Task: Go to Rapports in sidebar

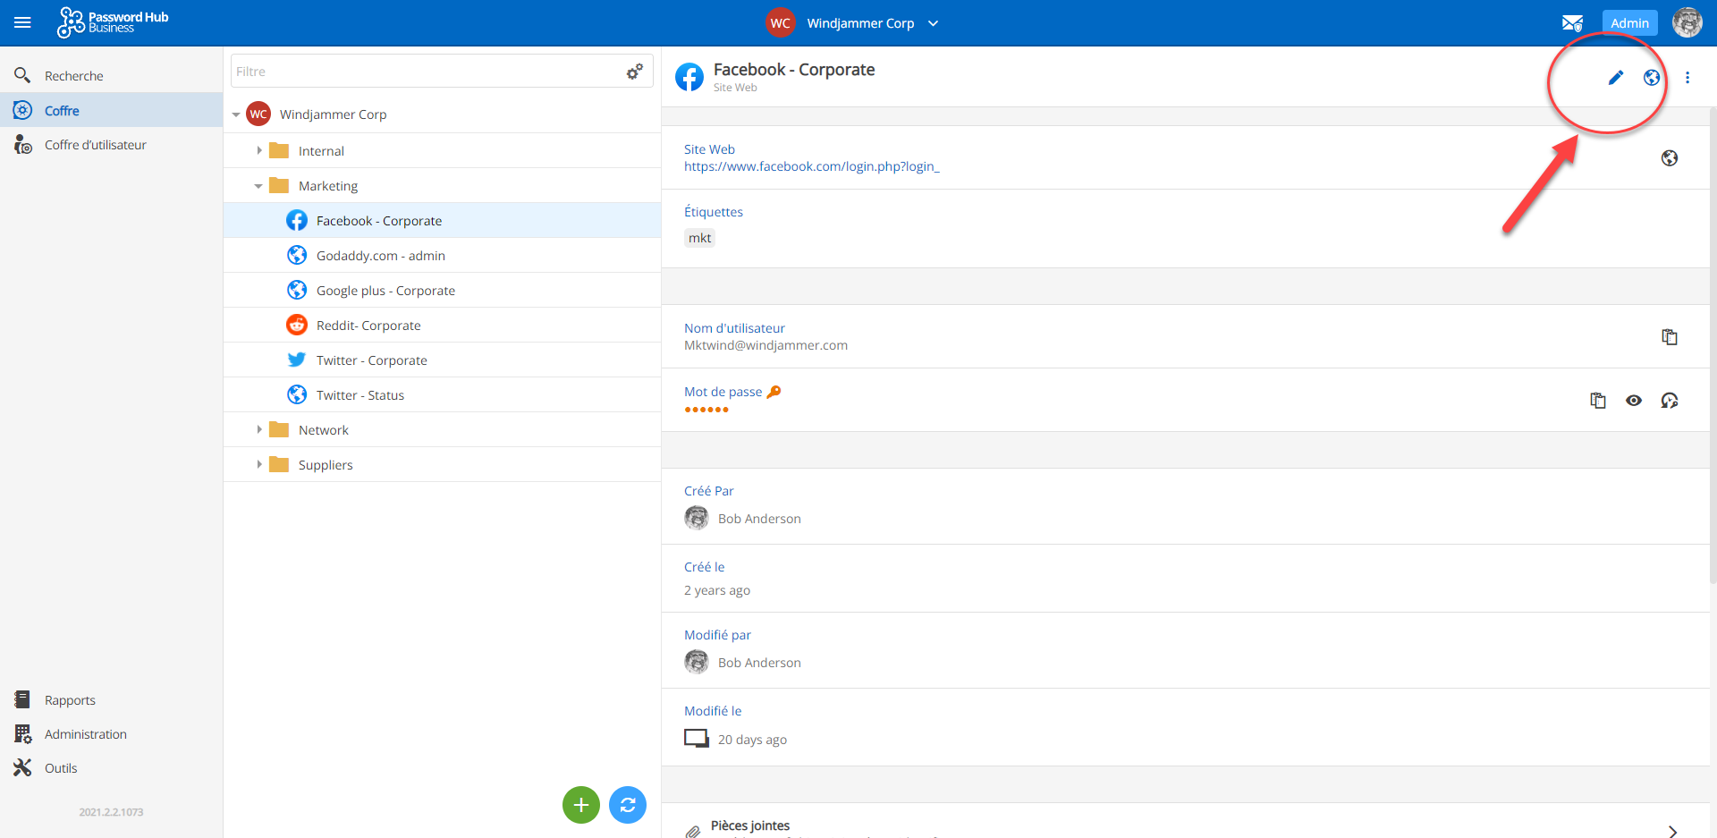Action: coord(70,700)
